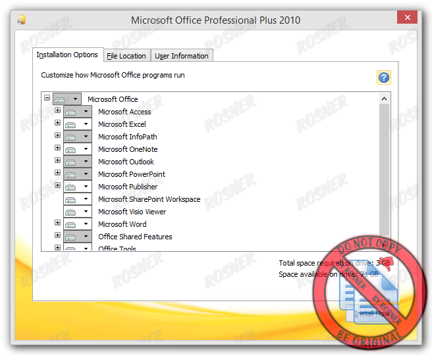This screenshot has width=432, height=355.
Task: Click the installer icon in the title bar
Action: pyautogui.click(x=22, y=20)
